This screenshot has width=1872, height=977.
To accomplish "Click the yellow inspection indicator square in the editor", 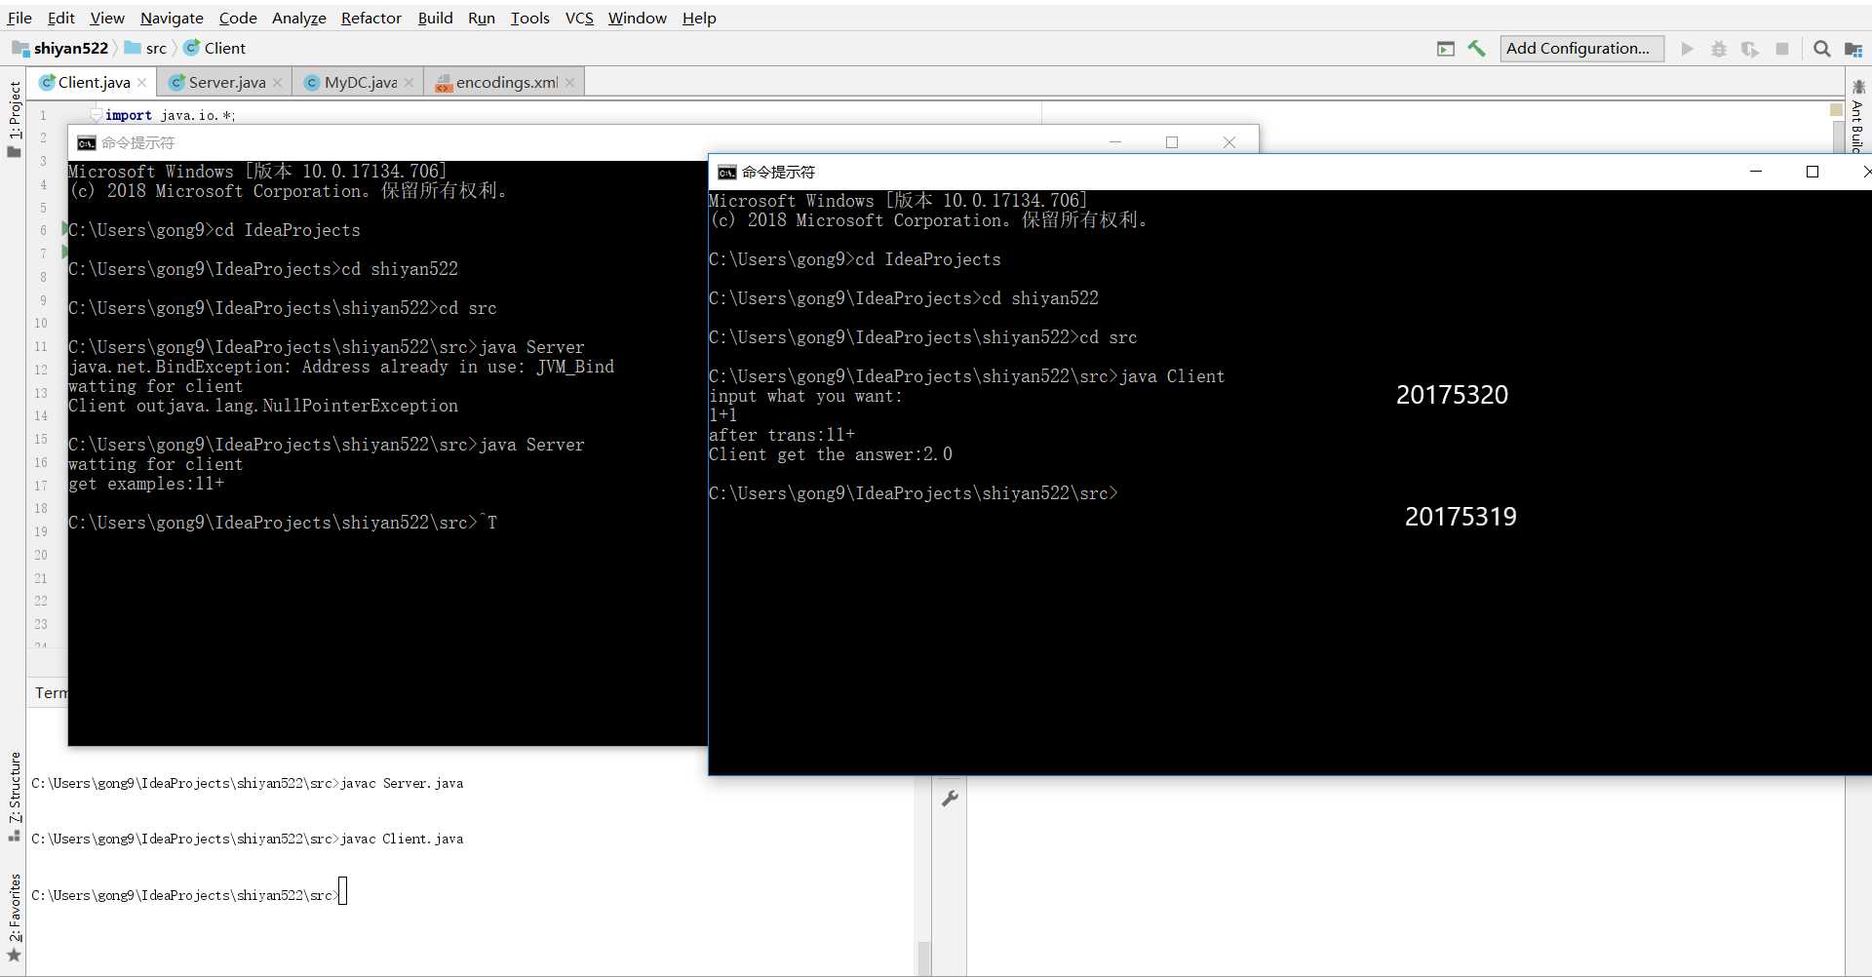I will pyautogui.click(x=1837, y=110).
